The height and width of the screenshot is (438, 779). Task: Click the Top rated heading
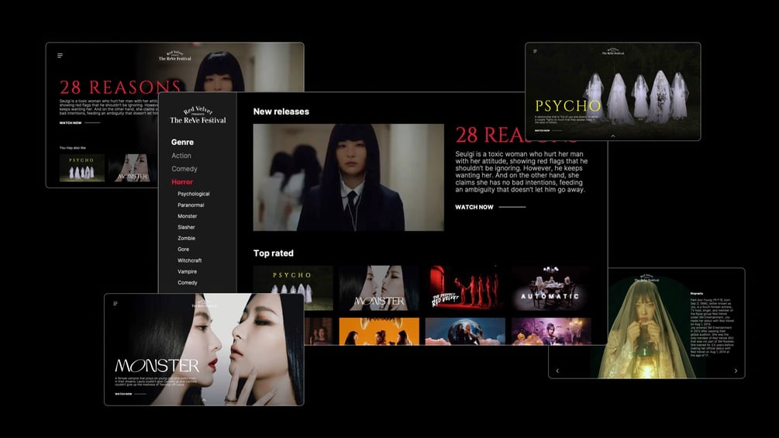pos(274,253)
